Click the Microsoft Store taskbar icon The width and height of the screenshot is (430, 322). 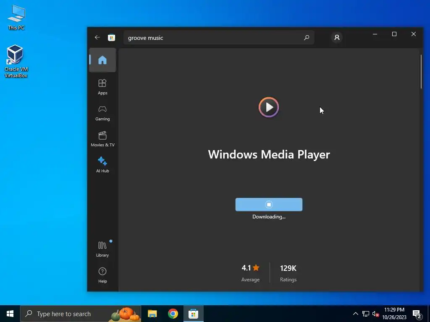coord(193,314)
